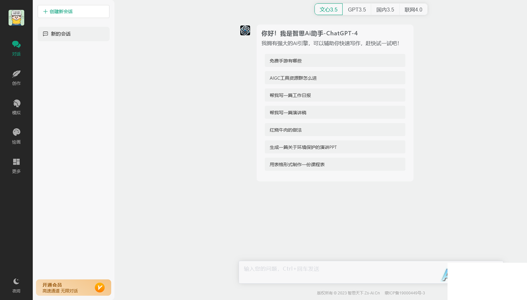Click the greeting title 你好！我是智思Ai助手-ChatGPT-4
Viewport: 527px width, 300px height.
(310, 33)
